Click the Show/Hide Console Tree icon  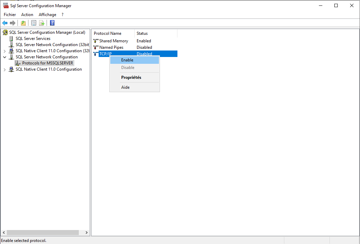[34, 23]
